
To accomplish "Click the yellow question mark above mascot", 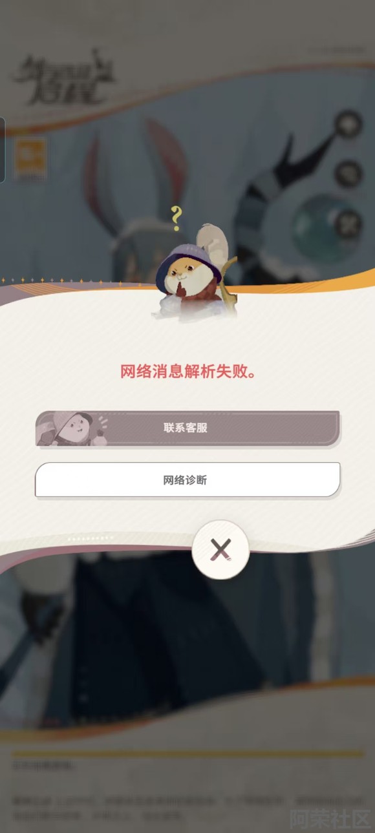I will (175, 218).
